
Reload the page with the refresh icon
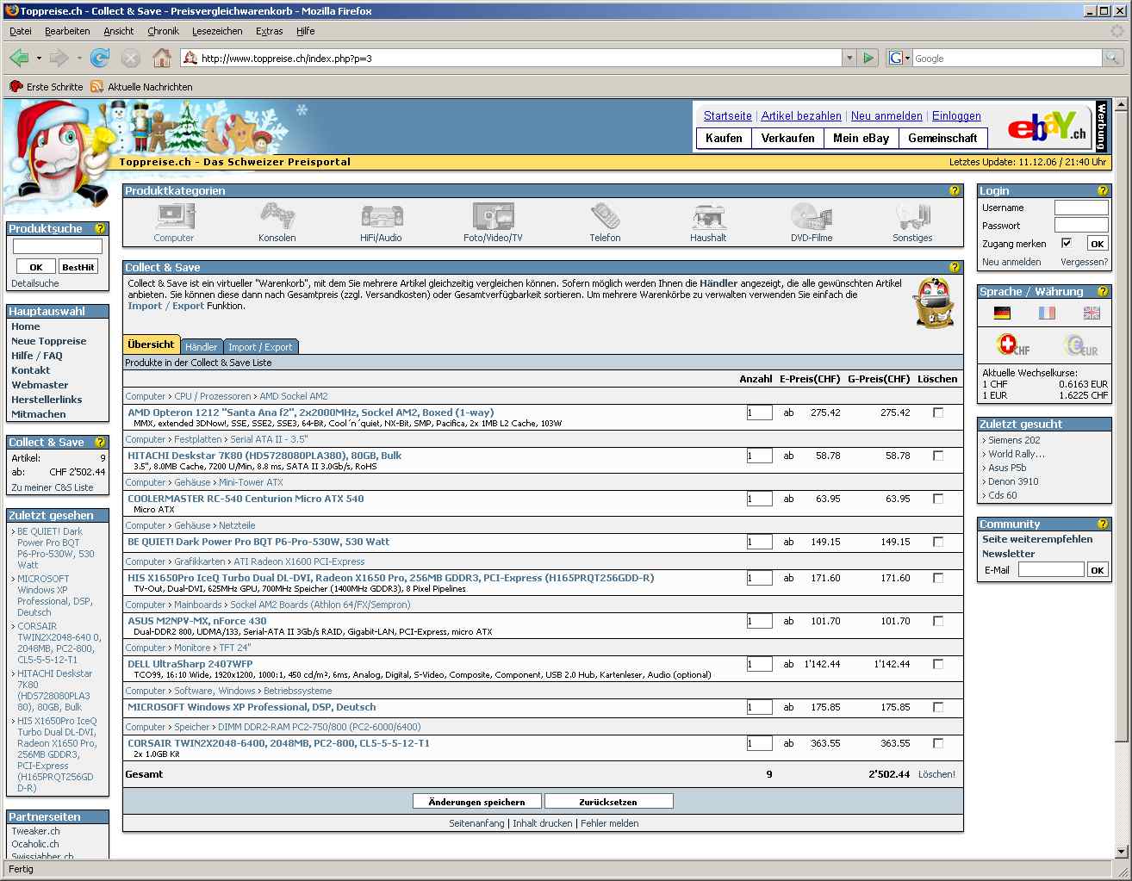tap(100, 58)
